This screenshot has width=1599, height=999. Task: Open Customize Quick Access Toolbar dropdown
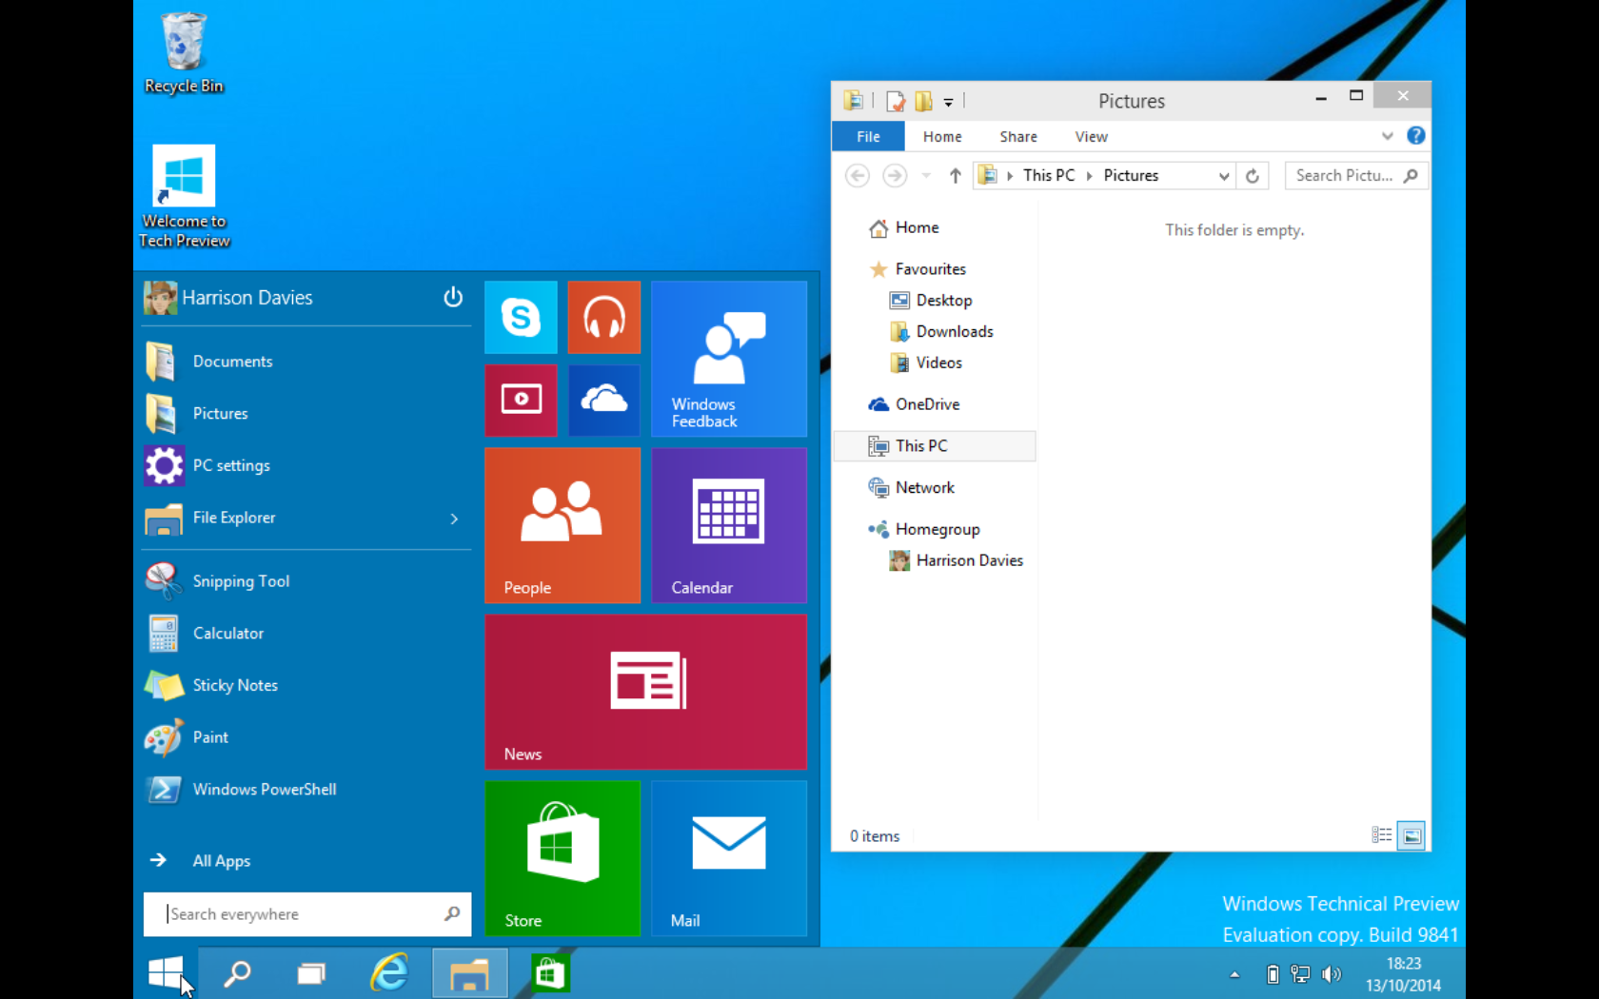(x=948, y=102)
